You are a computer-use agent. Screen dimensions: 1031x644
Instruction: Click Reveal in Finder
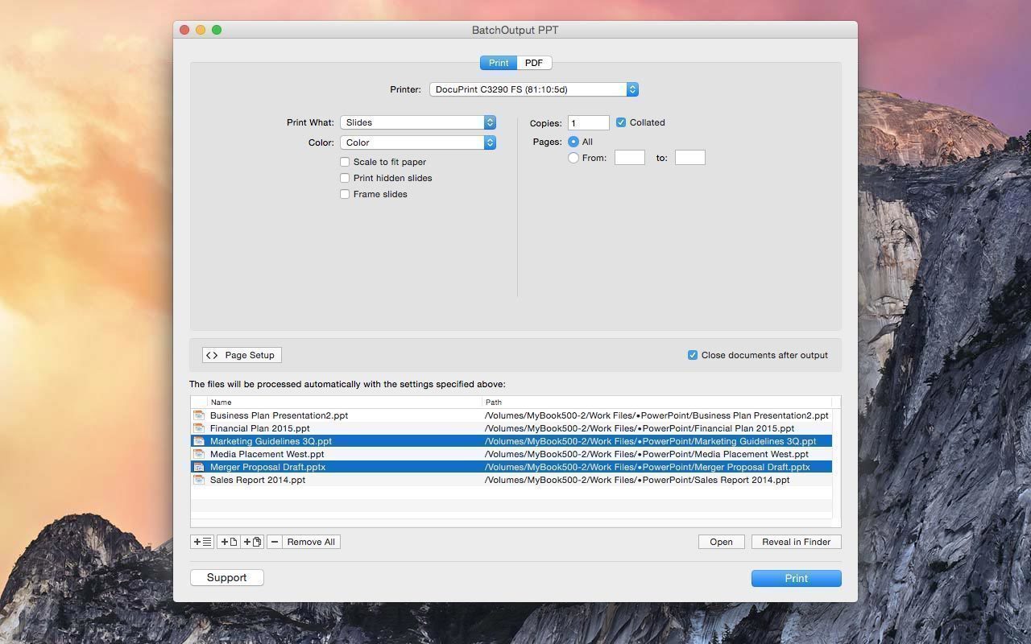pos(796,542)
